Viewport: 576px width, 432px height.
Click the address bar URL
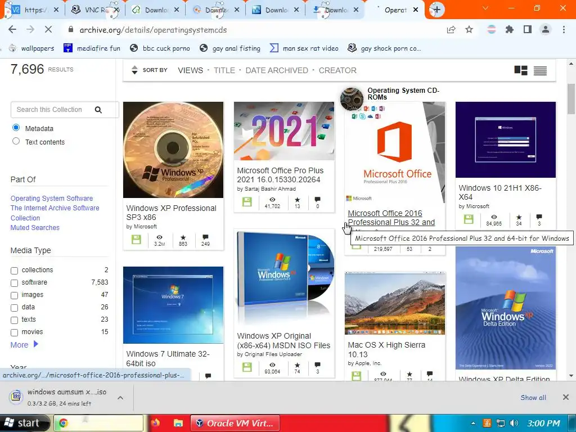click(153, 30)
